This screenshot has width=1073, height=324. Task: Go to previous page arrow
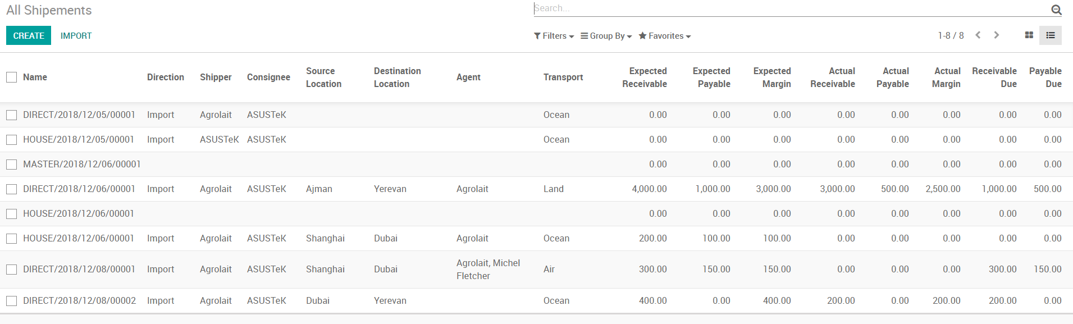(978, 35)
